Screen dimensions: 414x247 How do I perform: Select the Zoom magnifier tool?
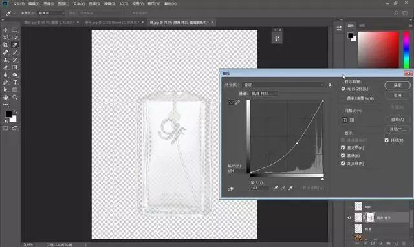(15, 97)
